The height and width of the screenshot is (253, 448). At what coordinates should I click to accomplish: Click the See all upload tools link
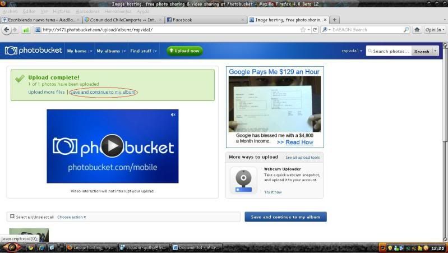pos(303,158)
